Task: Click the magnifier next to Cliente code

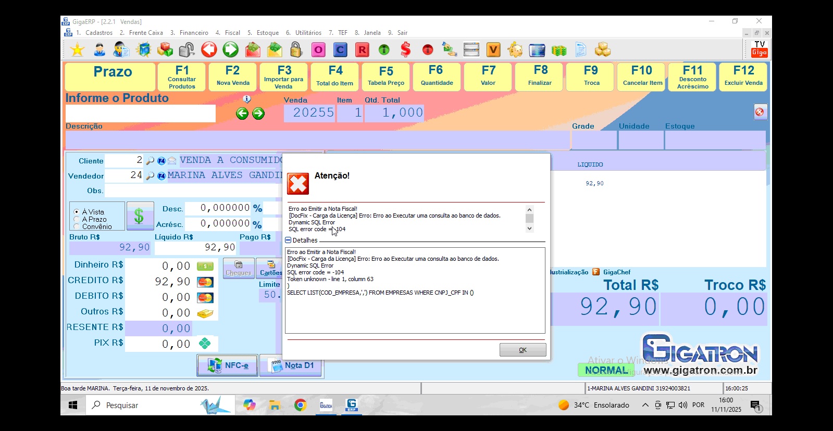Action: coord(150,161)
